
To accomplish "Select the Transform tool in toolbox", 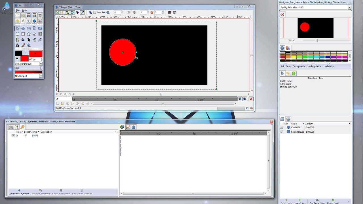I will click(x=17, y=28).
